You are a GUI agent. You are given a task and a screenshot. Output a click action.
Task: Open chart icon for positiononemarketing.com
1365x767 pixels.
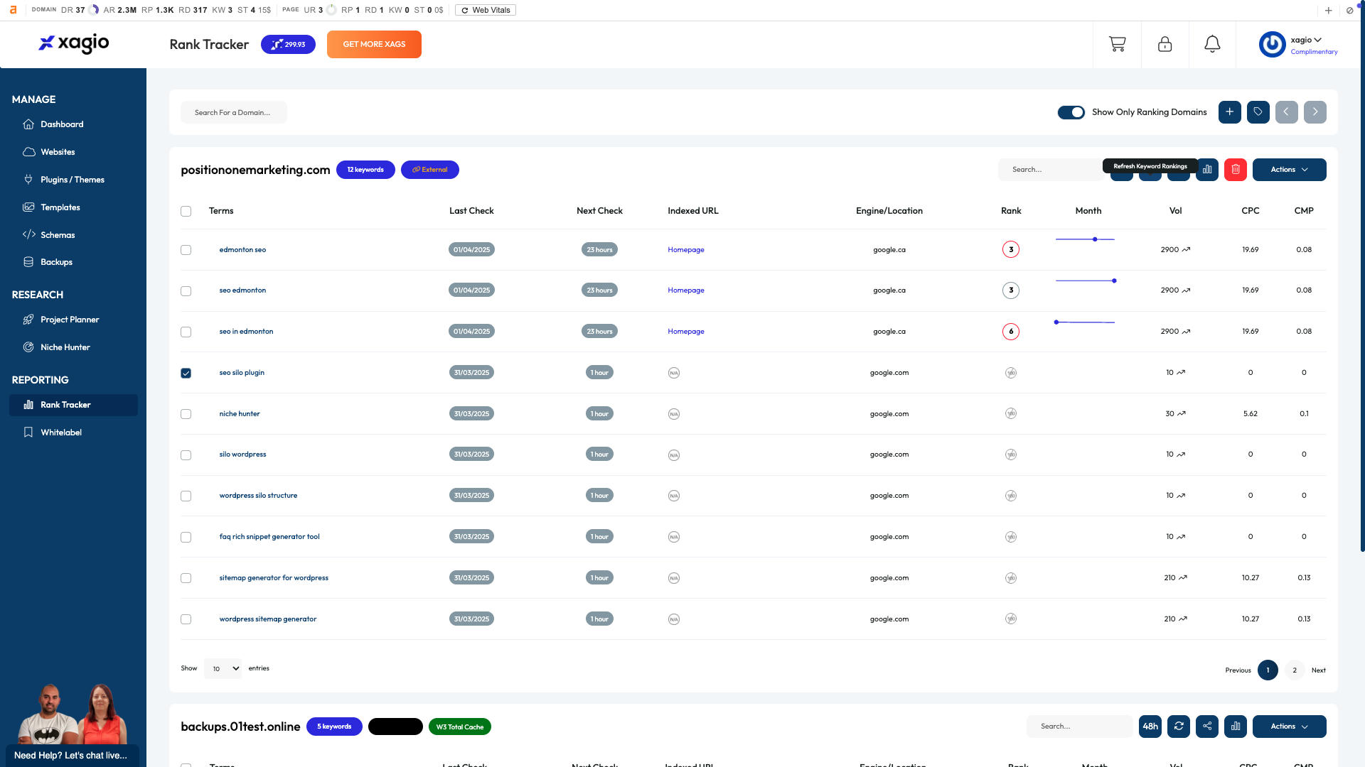pyautogui.click(x=1206, y=170)
